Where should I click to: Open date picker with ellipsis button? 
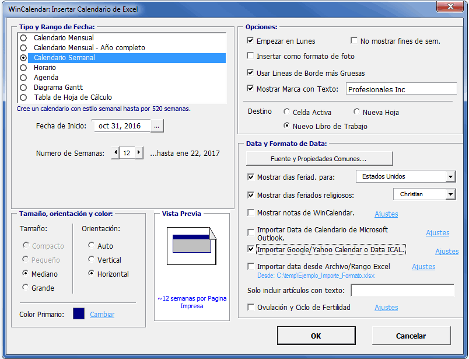click(x=158, y=126)
